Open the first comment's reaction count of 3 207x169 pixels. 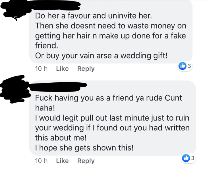click(x=189, y=66)
